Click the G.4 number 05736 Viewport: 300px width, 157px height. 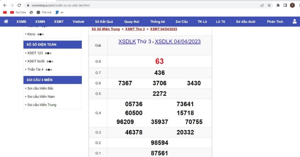[134, 104]
